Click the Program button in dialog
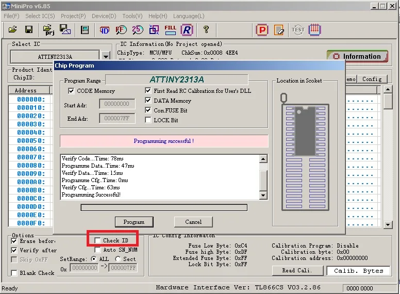400x294 pixels. coord(134,222)
